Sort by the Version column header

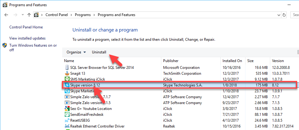[x=278, y=61]
